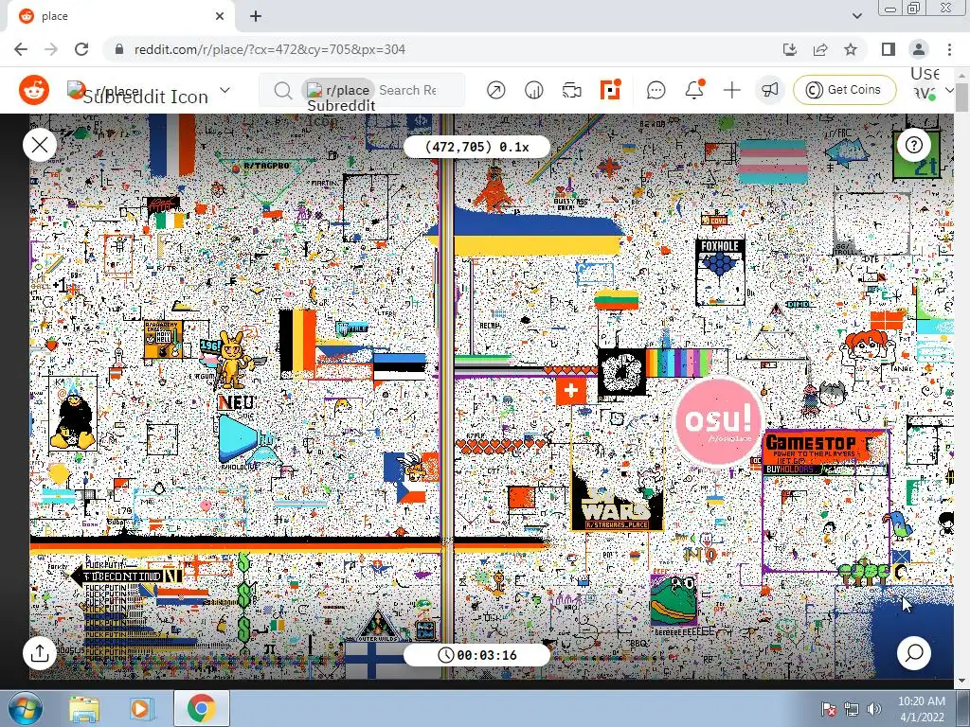
Task: Open Reddit home via Snoo logo
Action: (x=34, y=90)
